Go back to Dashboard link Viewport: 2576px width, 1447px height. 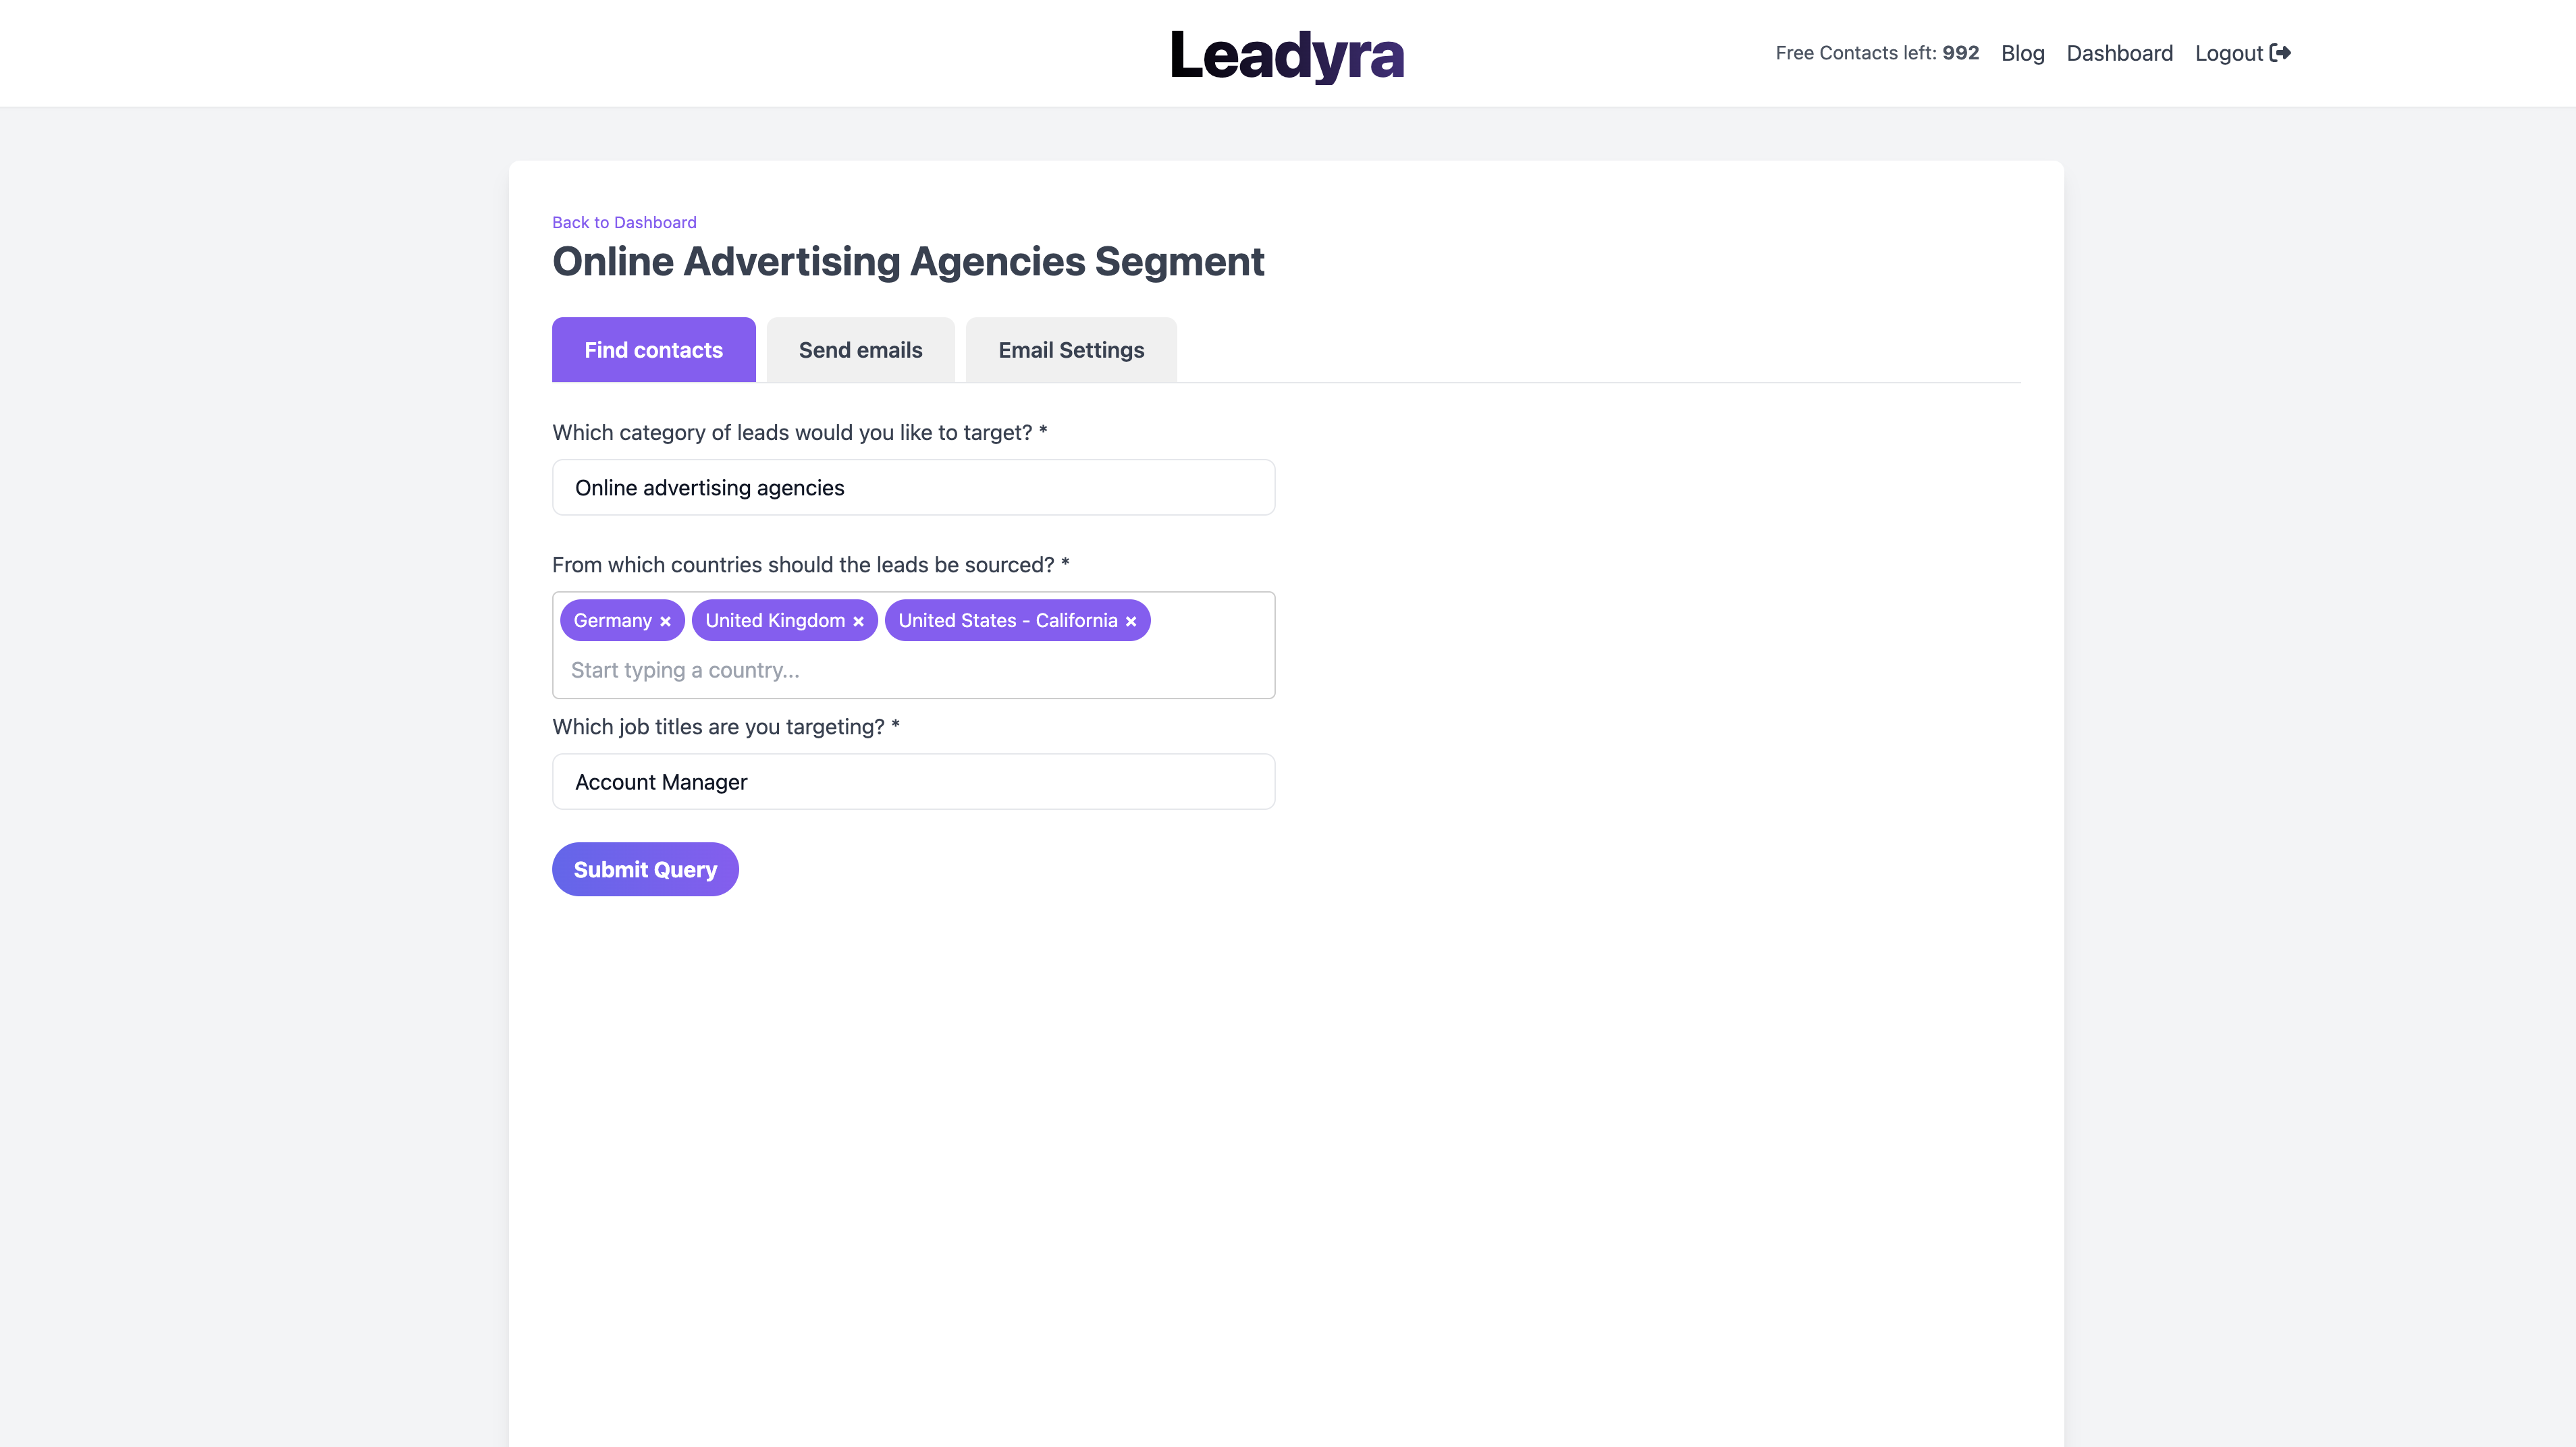pyautogui.click(x=624, y=222)
